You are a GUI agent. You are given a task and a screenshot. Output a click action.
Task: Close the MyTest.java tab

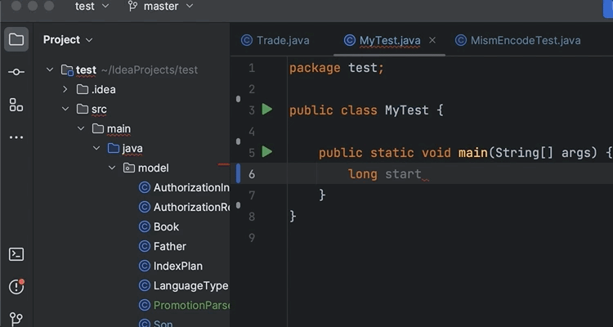(x=432, y=40)
